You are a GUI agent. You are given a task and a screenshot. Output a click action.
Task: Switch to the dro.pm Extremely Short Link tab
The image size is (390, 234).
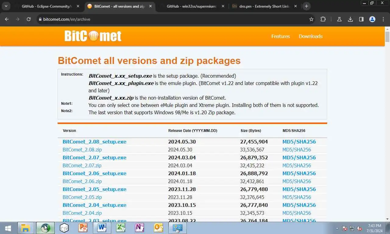tap(264, 6)
